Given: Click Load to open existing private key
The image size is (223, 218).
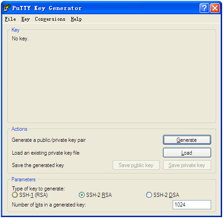Looking at the screenshot, I should (x=187, y=153).
